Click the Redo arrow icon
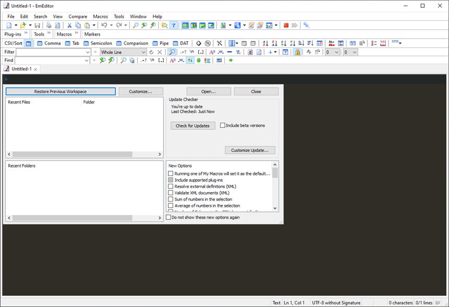The width and height of the screenshot is (449, 307). point(119,26)
